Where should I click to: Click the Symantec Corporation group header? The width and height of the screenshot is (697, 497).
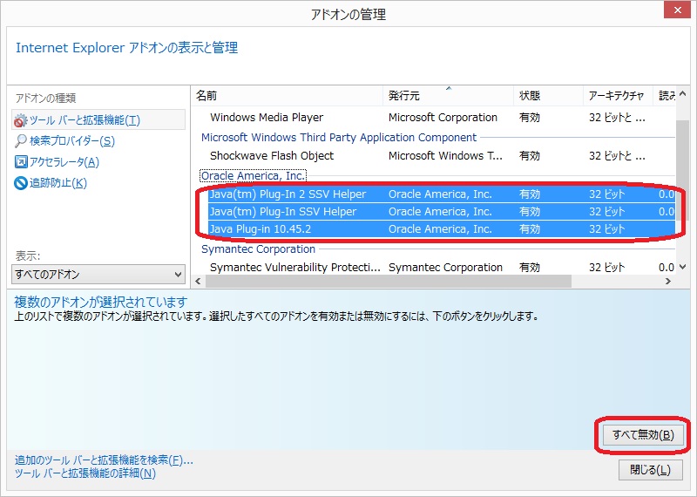(258, 249)
